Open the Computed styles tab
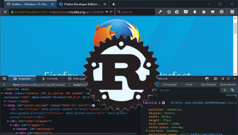238x135 pixels. [169, 84]
